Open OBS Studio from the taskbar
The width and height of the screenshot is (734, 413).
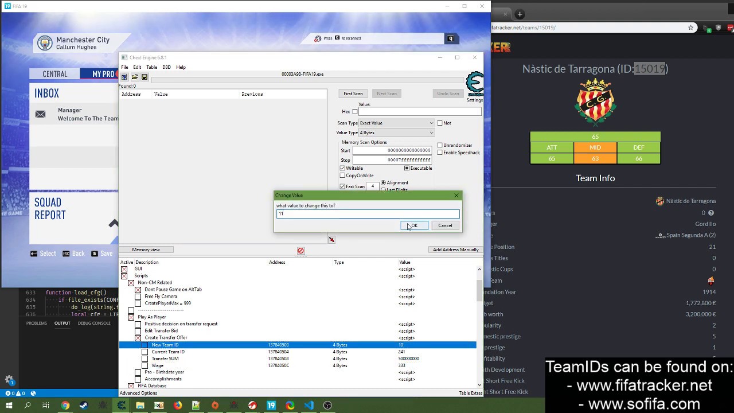coord(327,406)
